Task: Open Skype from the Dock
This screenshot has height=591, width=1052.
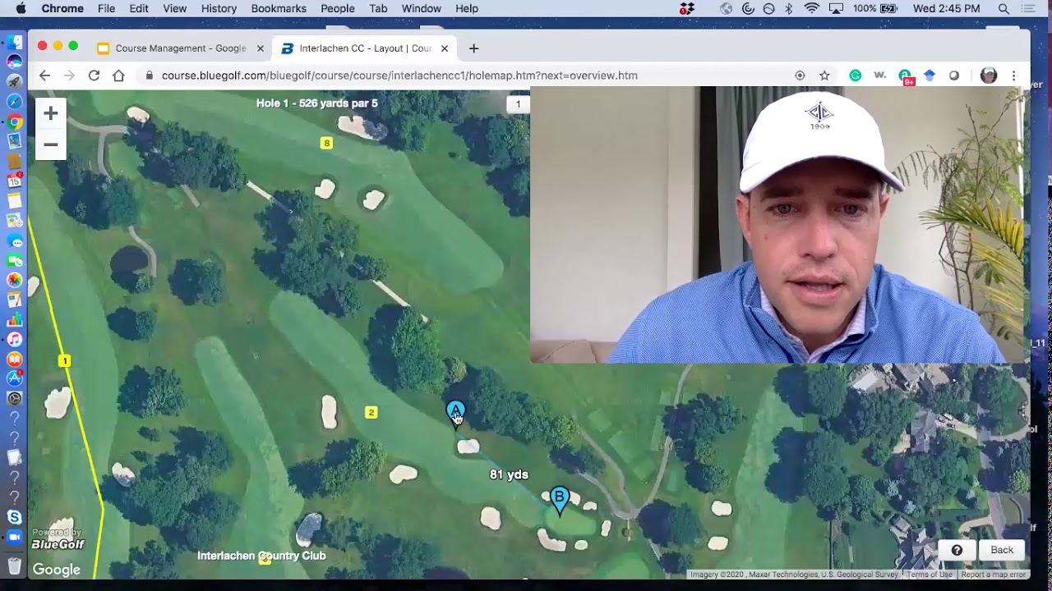Action: coord(14,516)
